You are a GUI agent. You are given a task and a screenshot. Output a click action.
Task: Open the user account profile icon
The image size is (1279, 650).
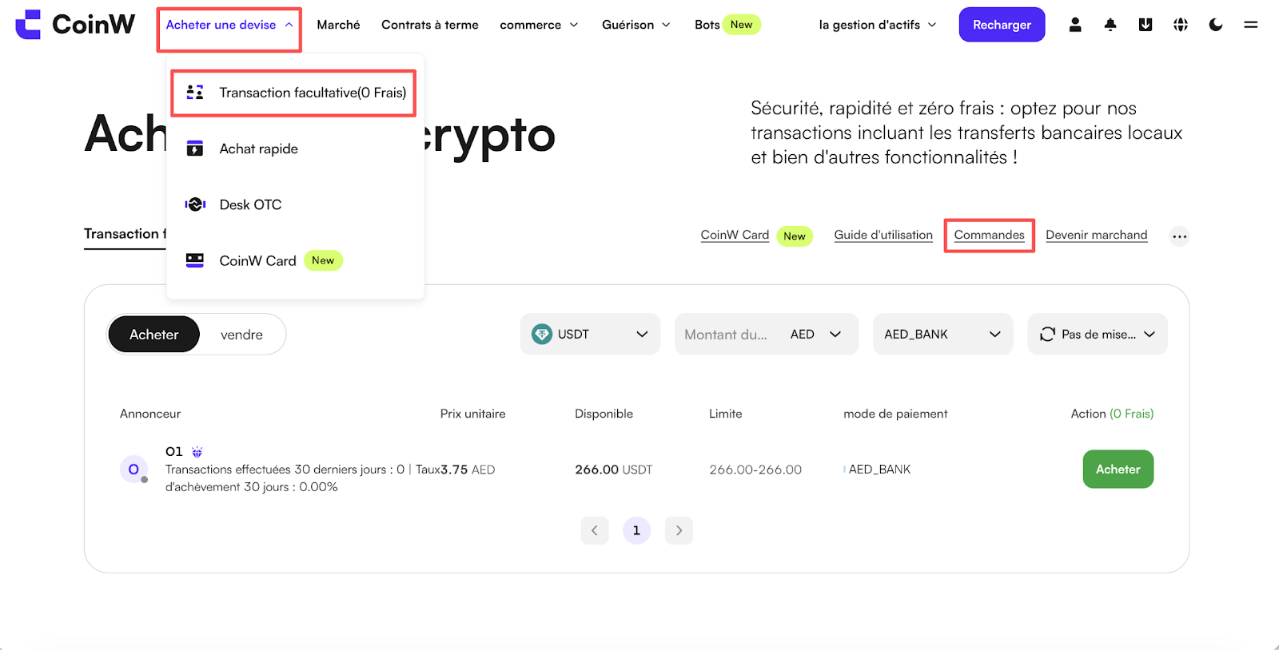pyautogui.click(x=1075, y=25)
